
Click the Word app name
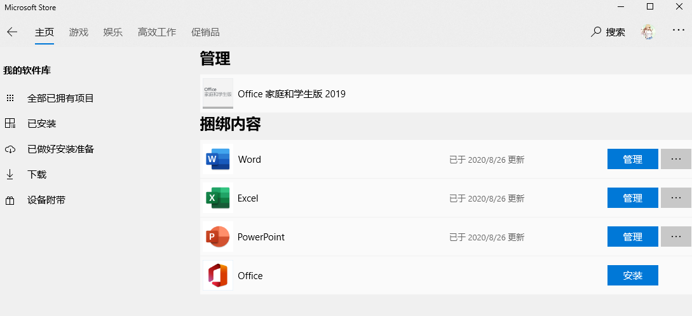point(249,160)
